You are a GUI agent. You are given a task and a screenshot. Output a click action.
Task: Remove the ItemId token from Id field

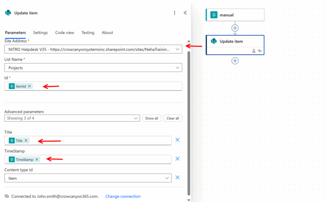(30, 86)
